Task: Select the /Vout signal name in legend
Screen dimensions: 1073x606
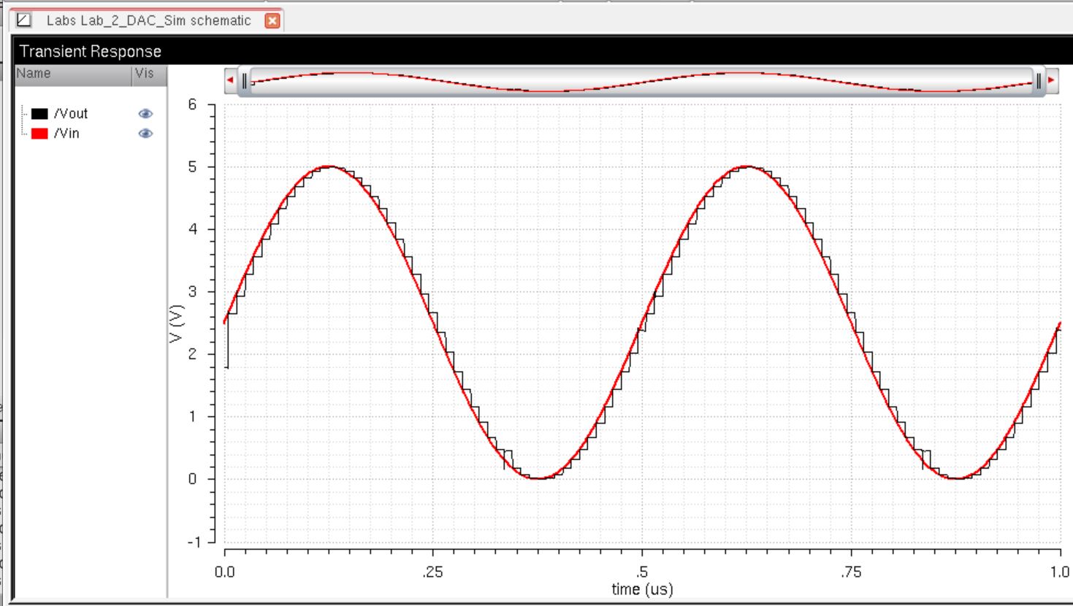Action: [71, 114]
